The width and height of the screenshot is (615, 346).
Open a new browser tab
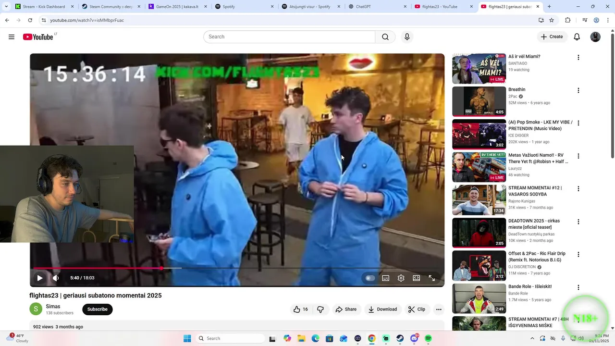[x=549, y=7]
